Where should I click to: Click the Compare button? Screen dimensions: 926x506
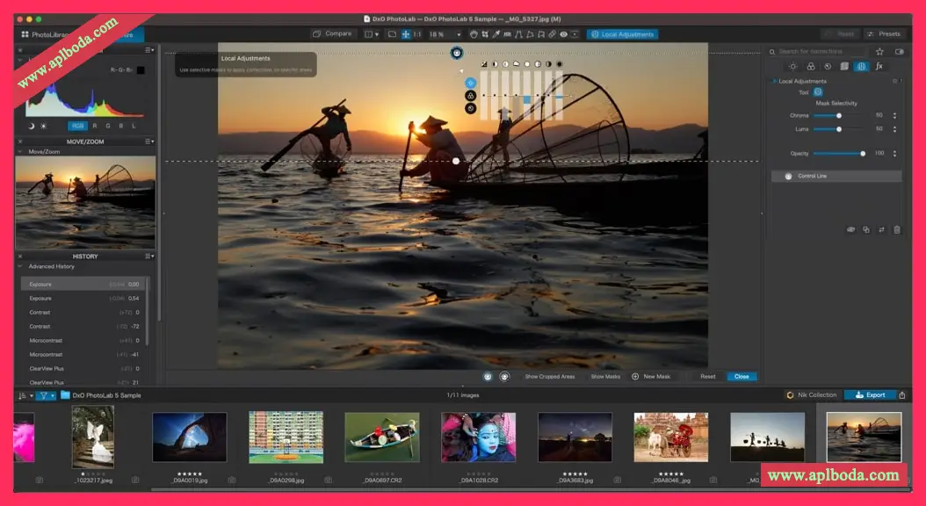click(x=331, y=34)
